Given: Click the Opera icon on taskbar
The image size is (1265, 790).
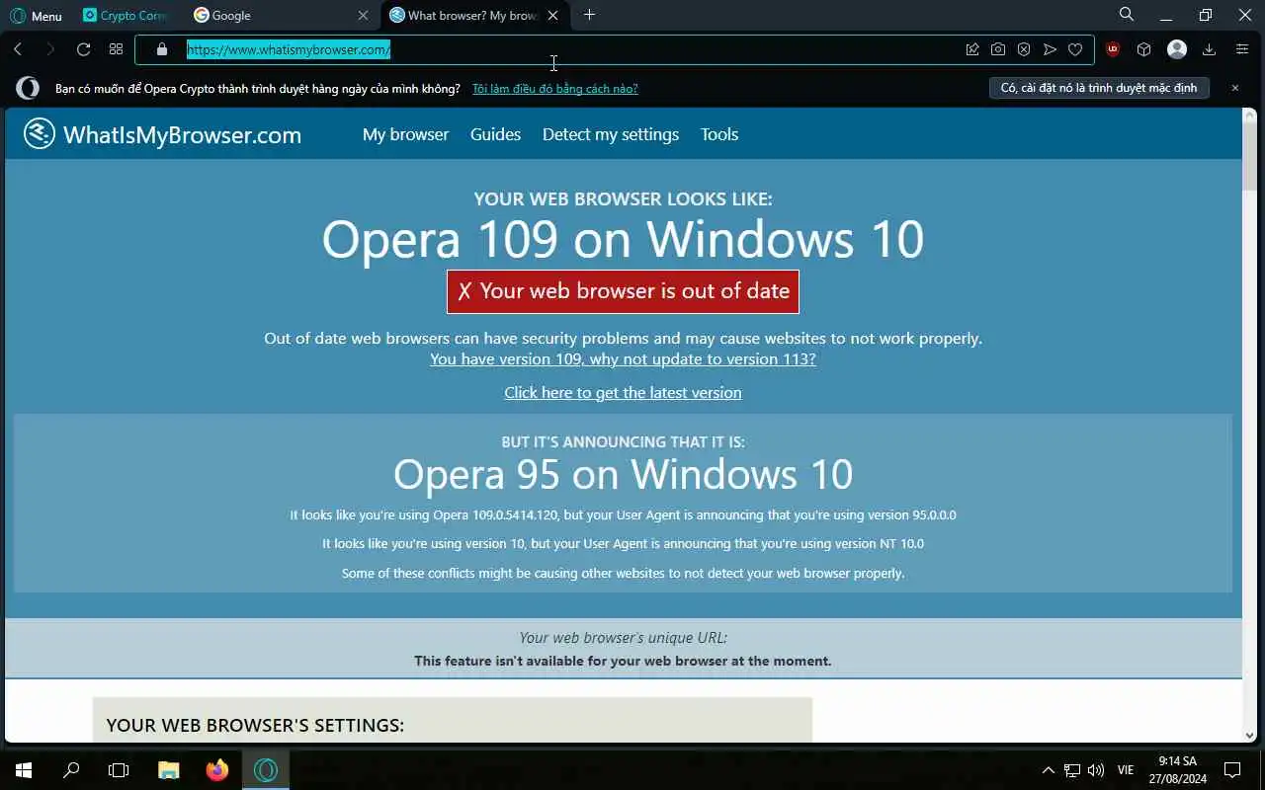Looking at the screenshot, I should 265,770.
